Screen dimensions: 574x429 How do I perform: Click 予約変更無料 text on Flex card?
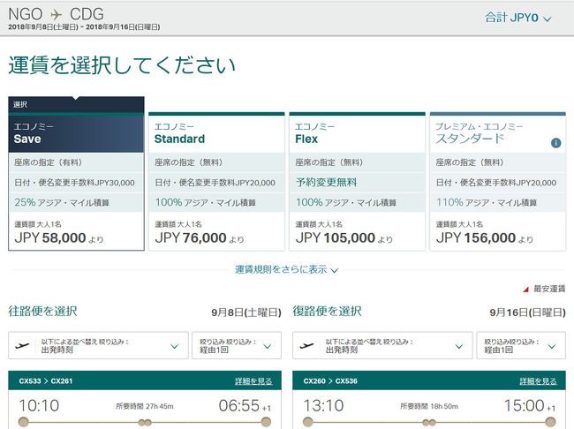tap(326, 183)
